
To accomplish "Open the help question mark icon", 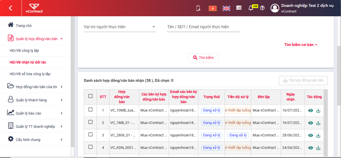I will [262, 8].
